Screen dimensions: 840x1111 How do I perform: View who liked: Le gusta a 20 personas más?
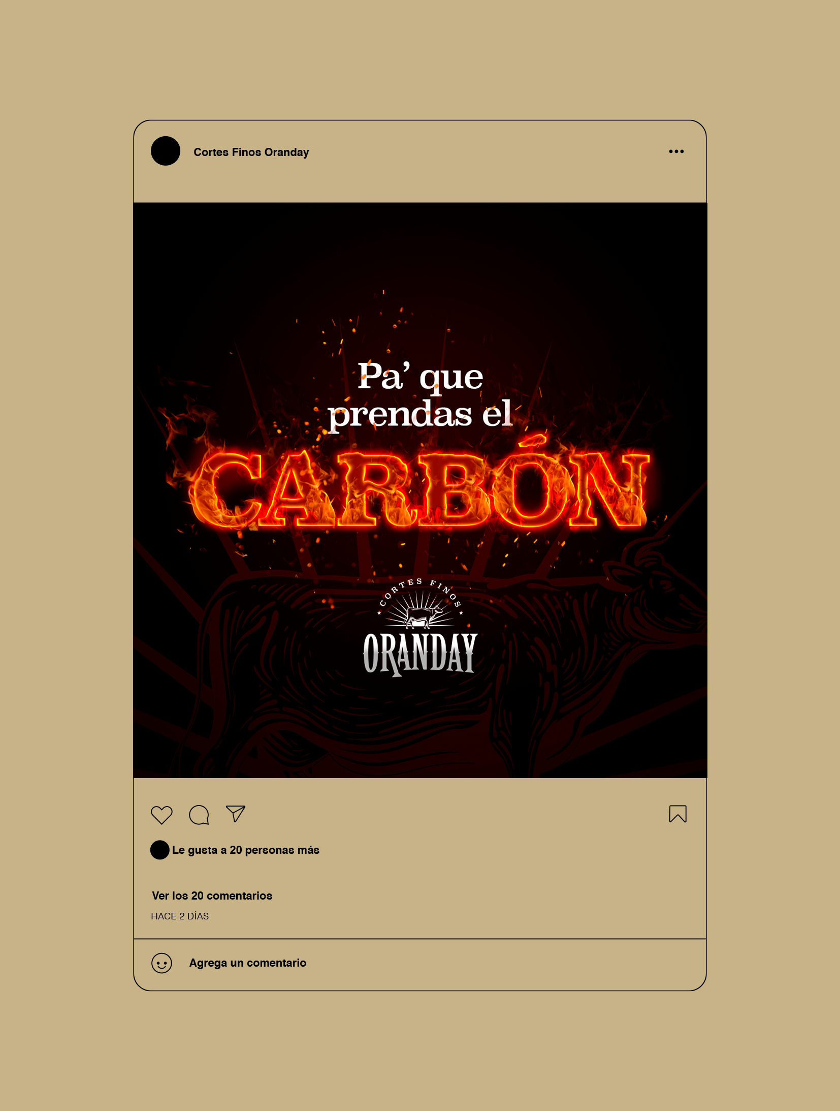point(246,850)
